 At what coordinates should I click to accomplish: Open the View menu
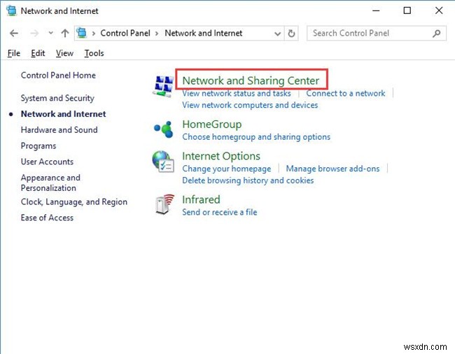pyautogui.click(x=64, y=53)
